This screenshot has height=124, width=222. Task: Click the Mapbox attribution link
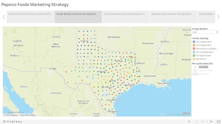[11, 115]
